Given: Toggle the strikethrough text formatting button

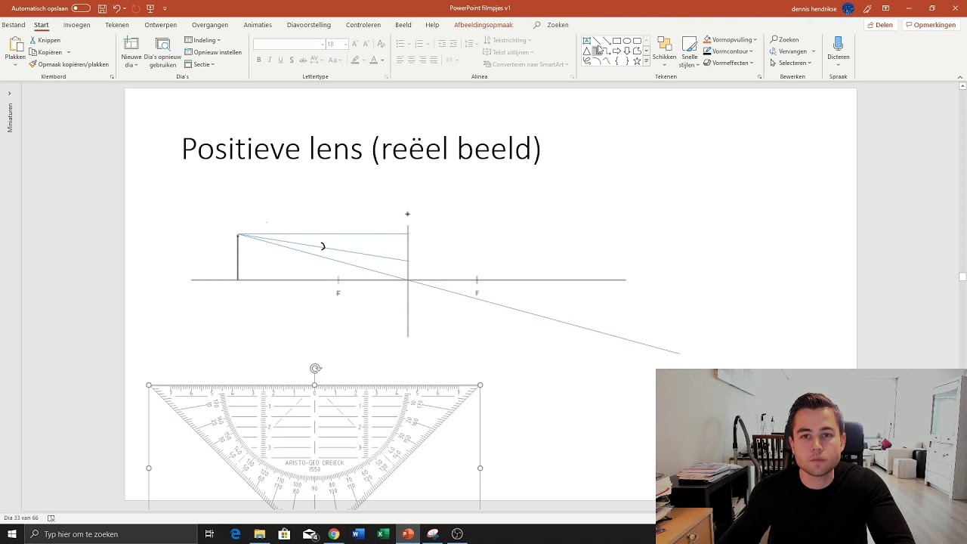Looking at the screenshot, I should [x=302, y=60].
